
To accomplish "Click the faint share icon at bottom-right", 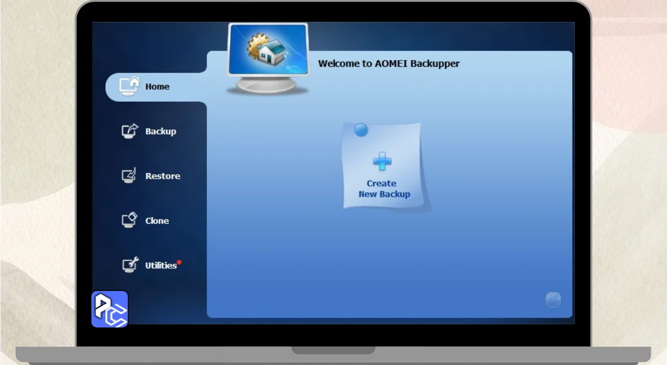I will (553, 300).
